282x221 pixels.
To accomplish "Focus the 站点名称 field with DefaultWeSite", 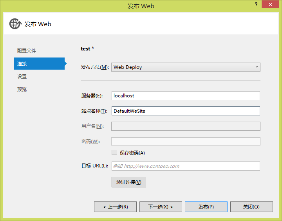I will 186,111.
